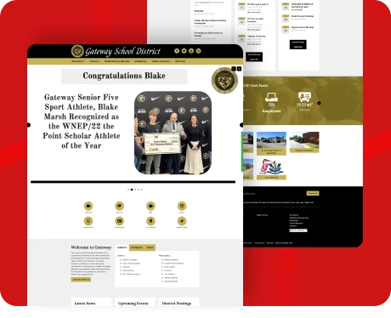Switch to the Staff tab
This screenshot has height=318, width=391.
click(x=150, y=247)
